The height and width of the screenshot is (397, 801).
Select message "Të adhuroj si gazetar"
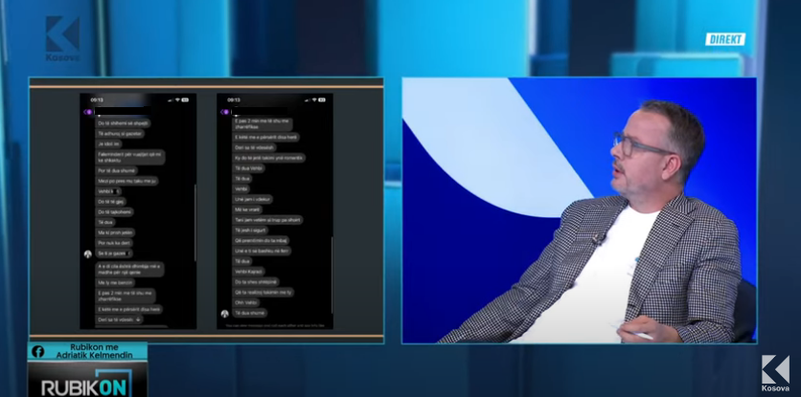point(121,134)
